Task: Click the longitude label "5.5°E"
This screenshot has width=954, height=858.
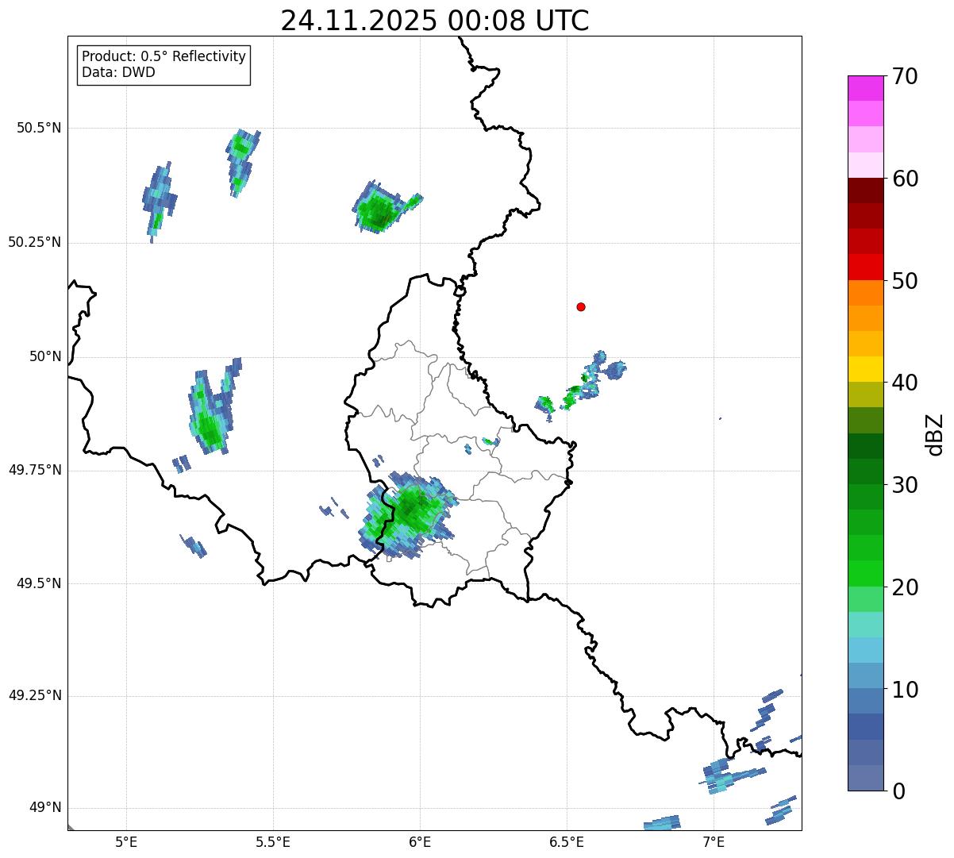Action: pyautogui.click(x=273, y=842)
